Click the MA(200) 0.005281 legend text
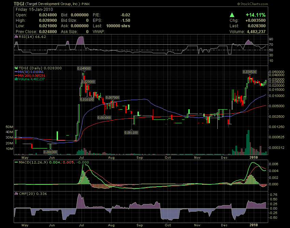 [x=32, y=75]
